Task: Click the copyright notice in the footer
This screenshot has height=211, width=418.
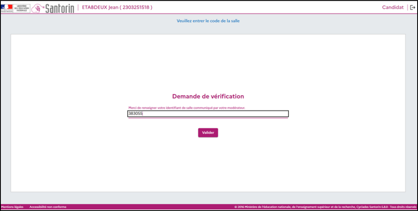Action: pyautogui.click(x=293, y=207)
